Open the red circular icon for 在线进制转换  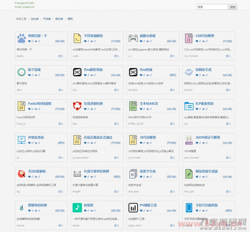(77, 106)
